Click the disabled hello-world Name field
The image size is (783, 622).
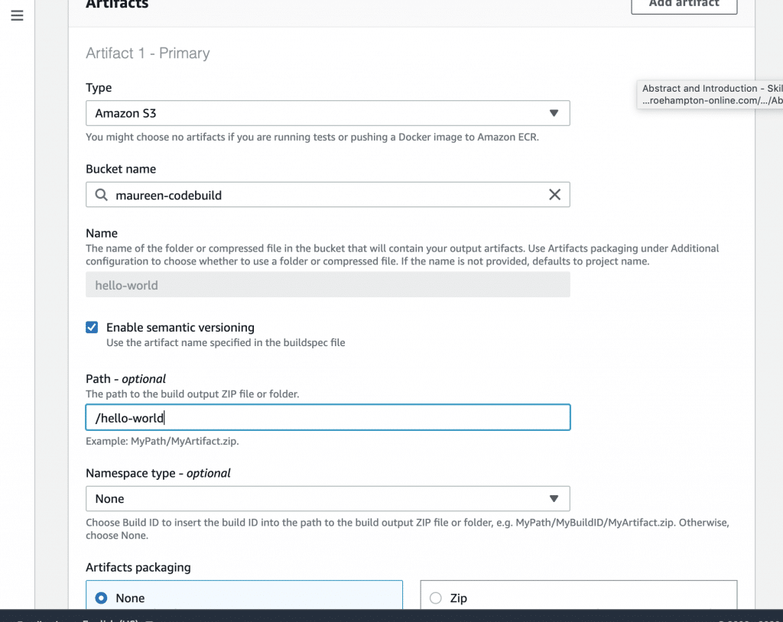tap(327, 285)
